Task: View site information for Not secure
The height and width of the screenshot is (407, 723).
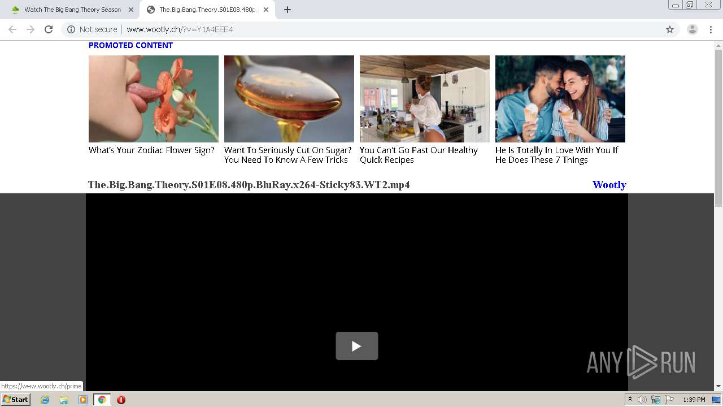Action: (92, 29)
